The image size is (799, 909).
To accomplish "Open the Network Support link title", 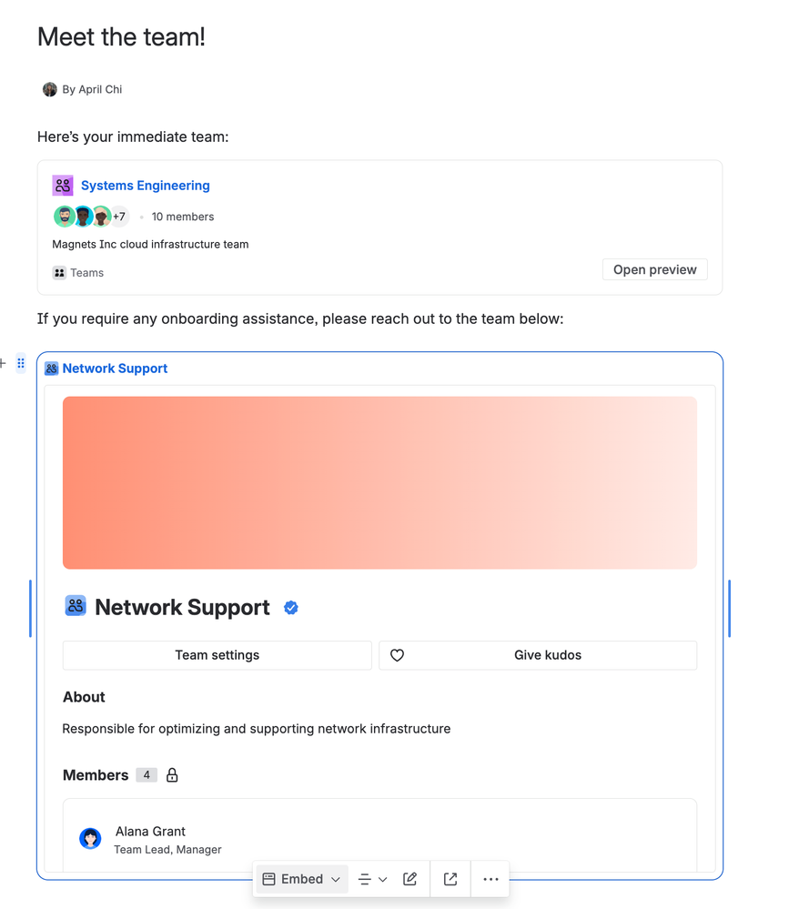I will click(115, 369).
